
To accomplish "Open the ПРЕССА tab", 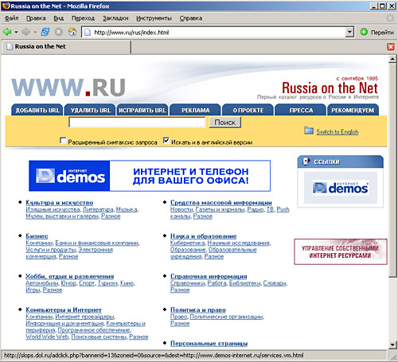I will click(x=301, y=110).
